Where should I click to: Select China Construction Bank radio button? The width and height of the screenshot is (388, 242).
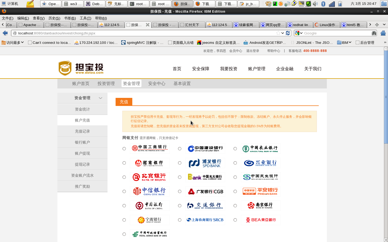(180, 149)
